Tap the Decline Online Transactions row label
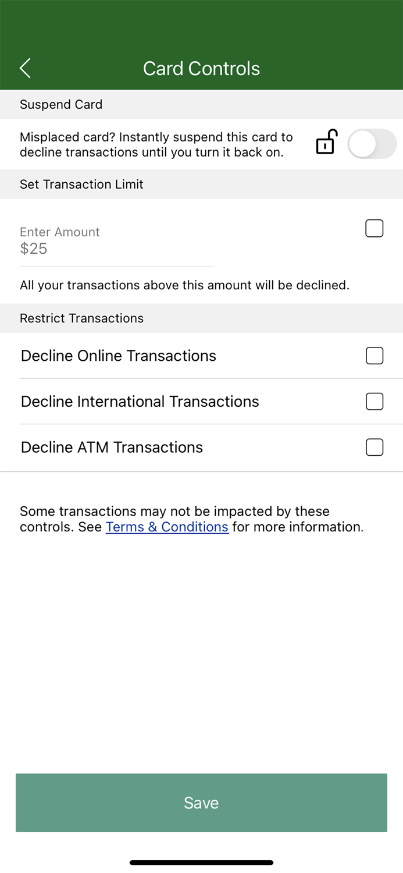 click(x=119, y=356)
